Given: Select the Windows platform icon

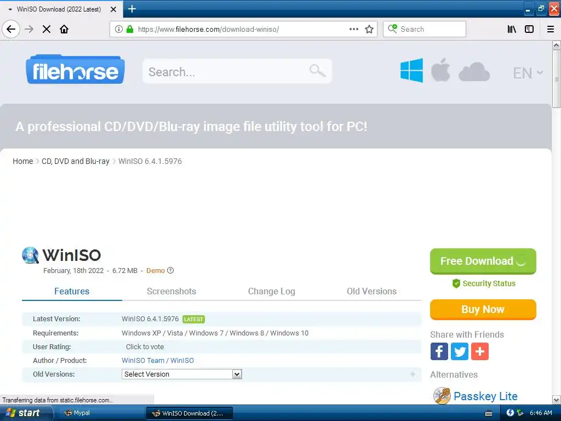Looking at the screenshot, I should tap(411, 71).
